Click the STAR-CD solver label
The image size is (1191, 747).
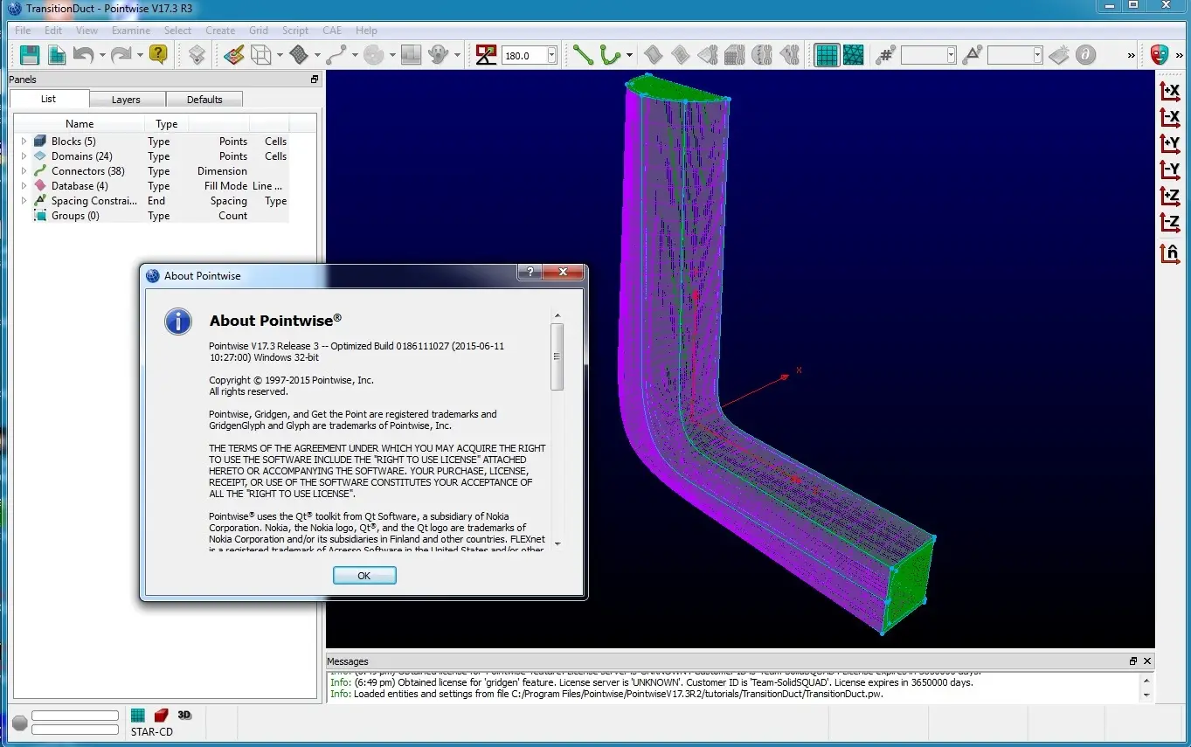152,732
